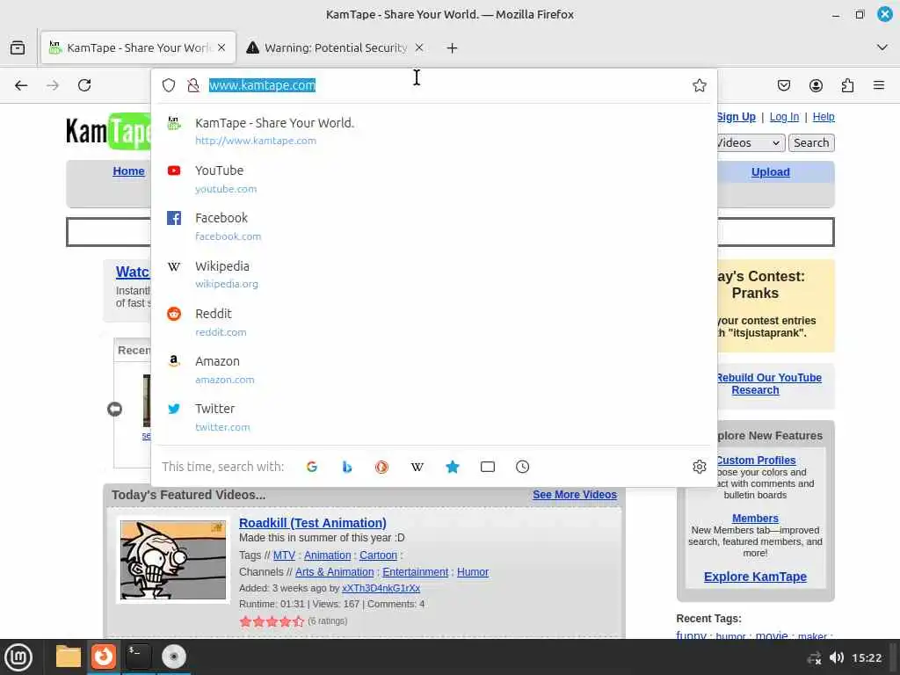Screen dimensions: 900x675
Task: Close the KamTape tab
Action: pos(221,47)
